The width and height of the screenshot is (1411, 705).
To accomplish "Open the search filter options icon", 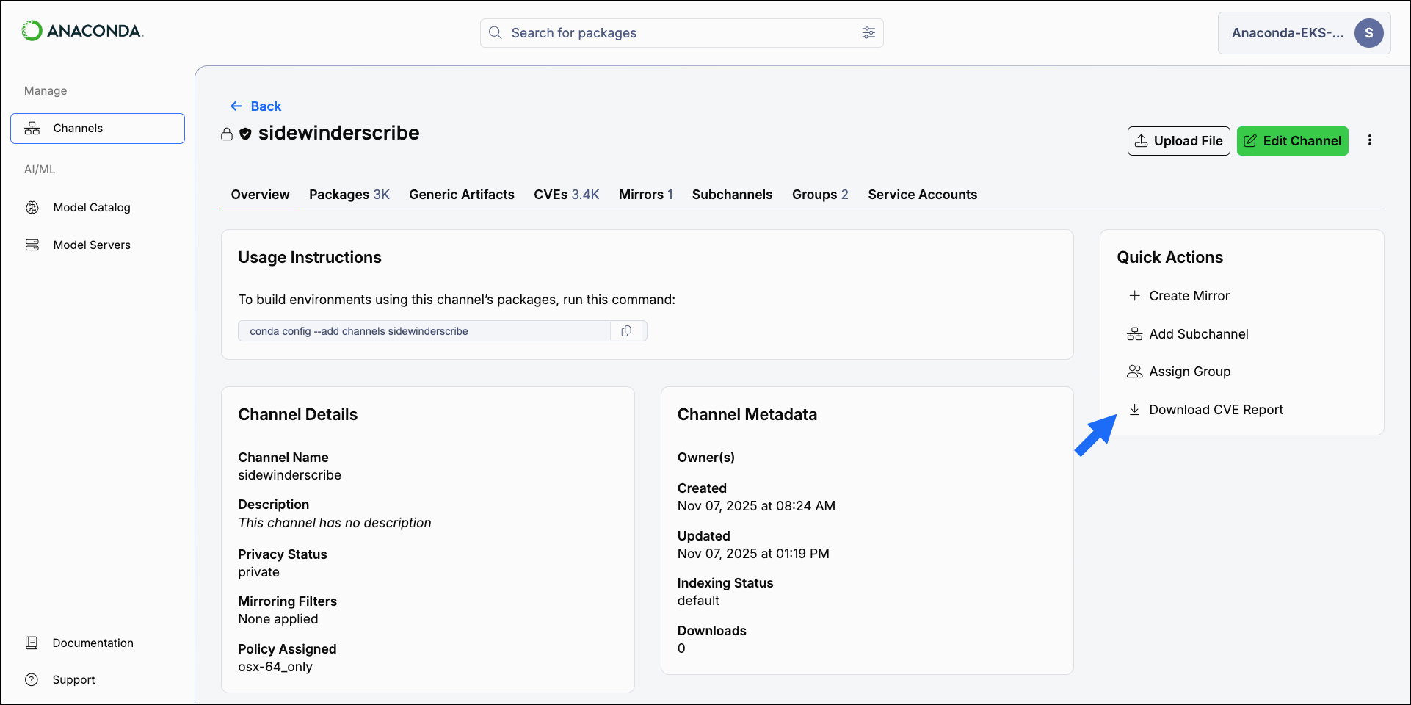I will (x=868, y=33).
